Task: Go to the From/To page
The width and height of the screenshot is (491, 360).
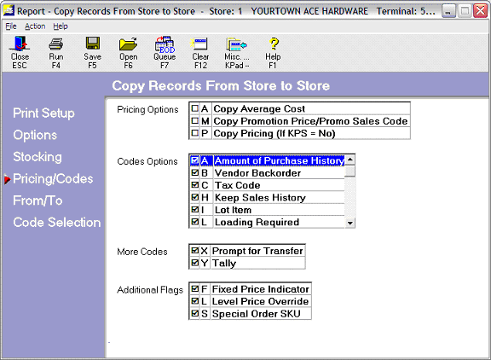Action: pos(38,200)
